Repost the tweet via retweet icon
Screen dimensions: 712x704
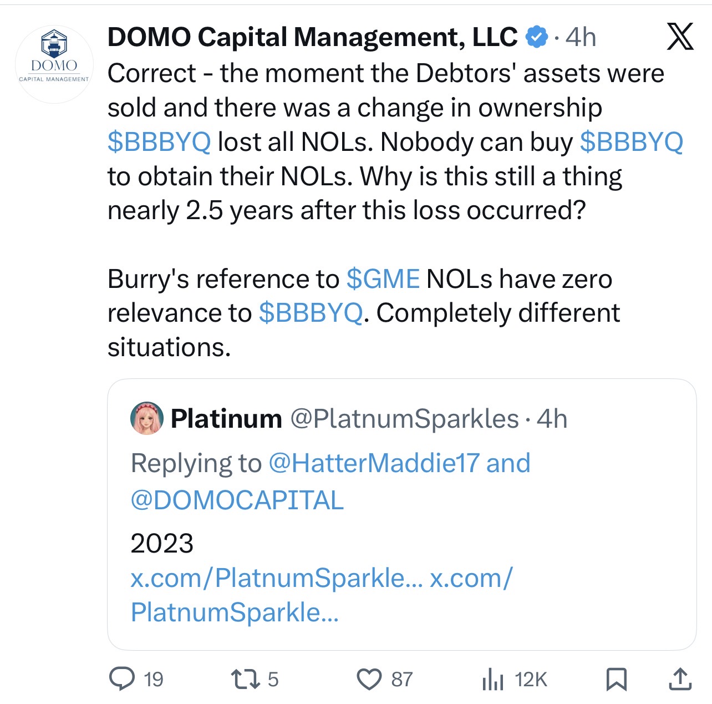pos(243,679)
